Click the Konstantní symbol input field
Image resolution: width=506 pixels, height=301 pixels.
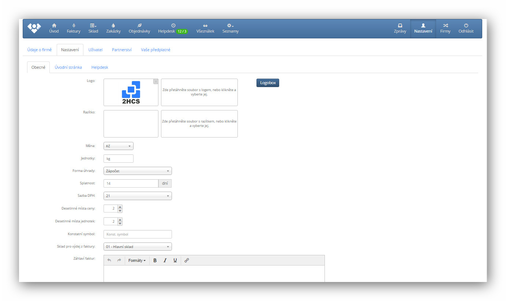(138, 234)
